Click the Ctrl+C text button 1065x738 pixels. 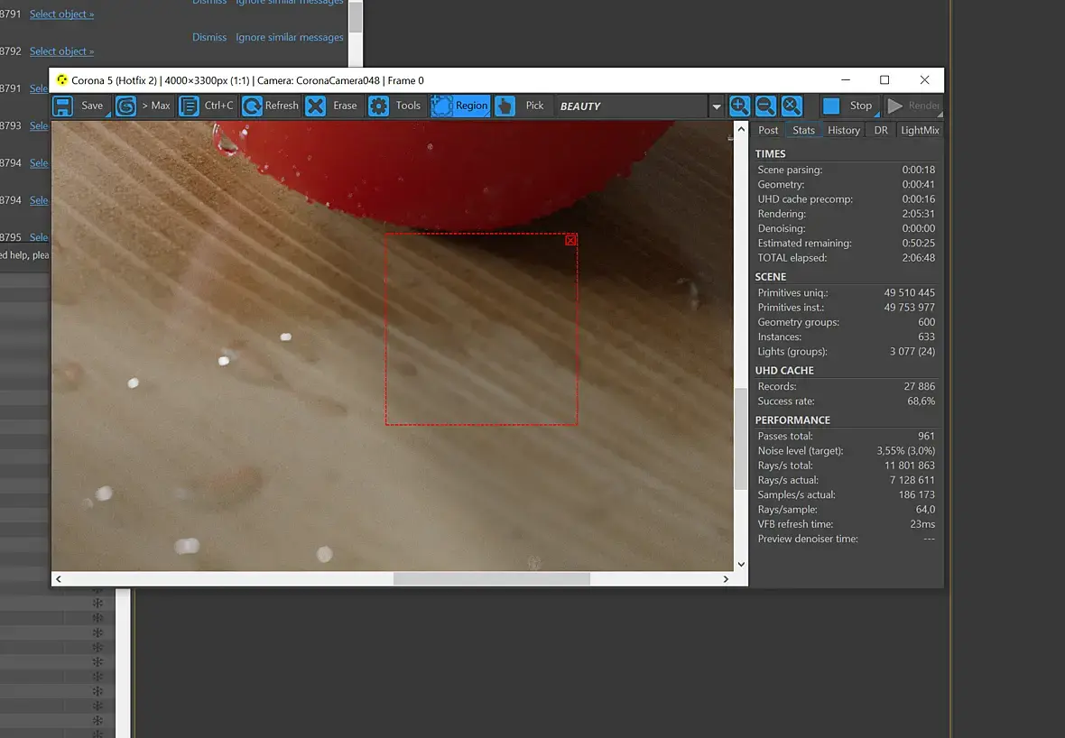pos(218,106)
